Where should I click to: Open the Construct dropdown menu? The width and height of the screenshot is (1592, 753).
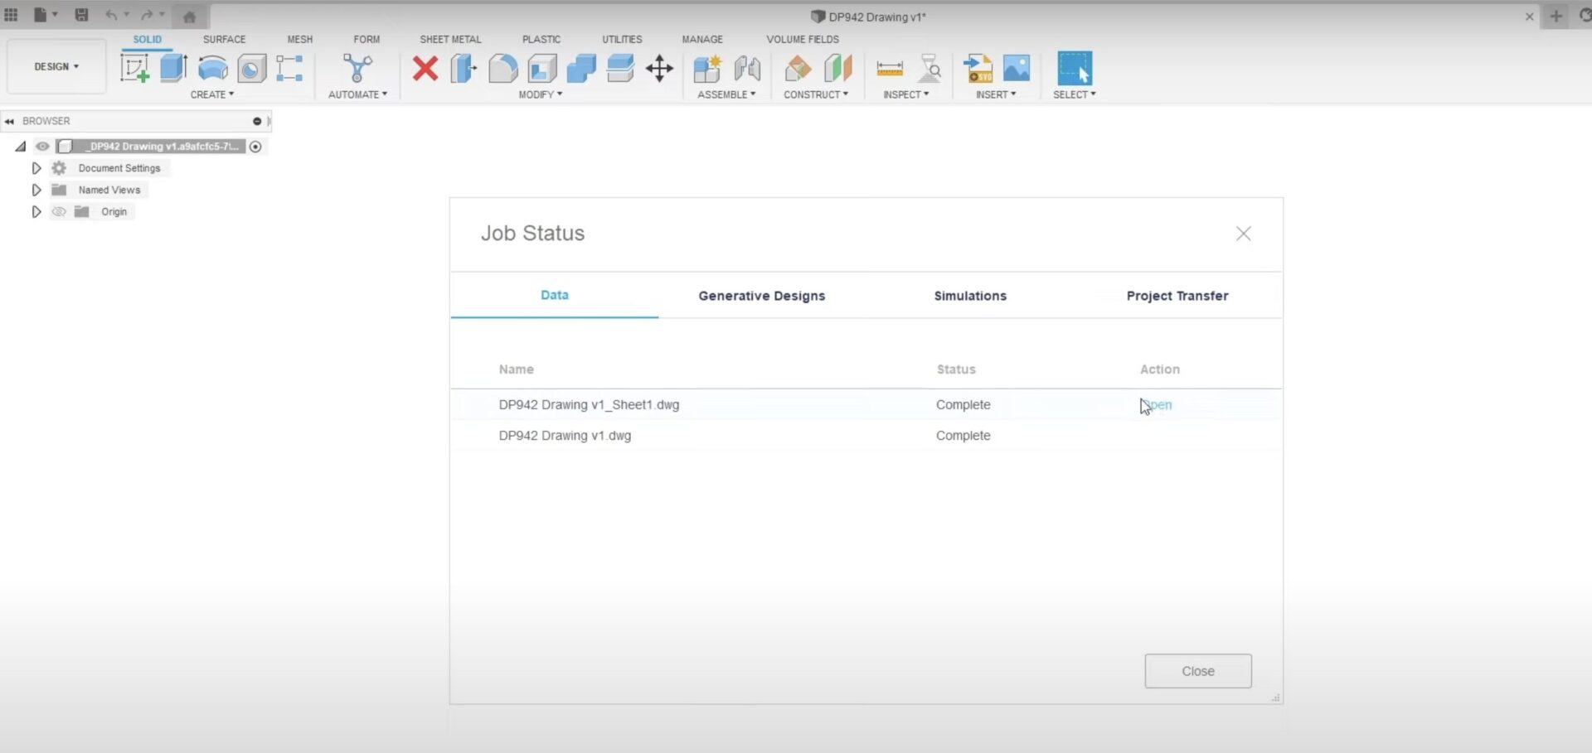(x=816, y=94)
